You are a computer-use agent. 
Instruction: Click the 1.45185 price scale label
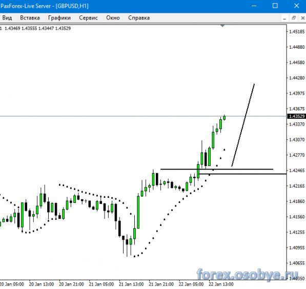coord(297,32)
